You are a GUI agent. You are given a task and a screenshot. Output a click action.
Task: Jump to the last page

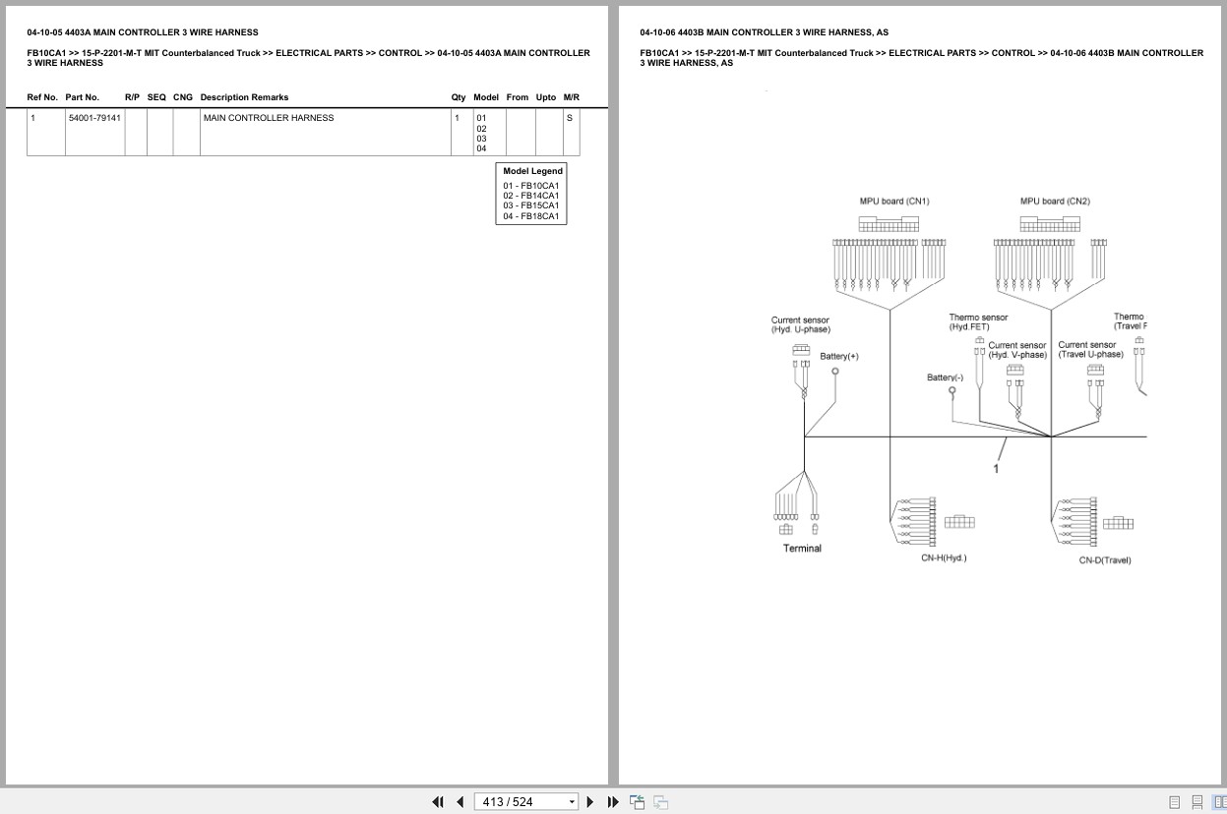613,802
